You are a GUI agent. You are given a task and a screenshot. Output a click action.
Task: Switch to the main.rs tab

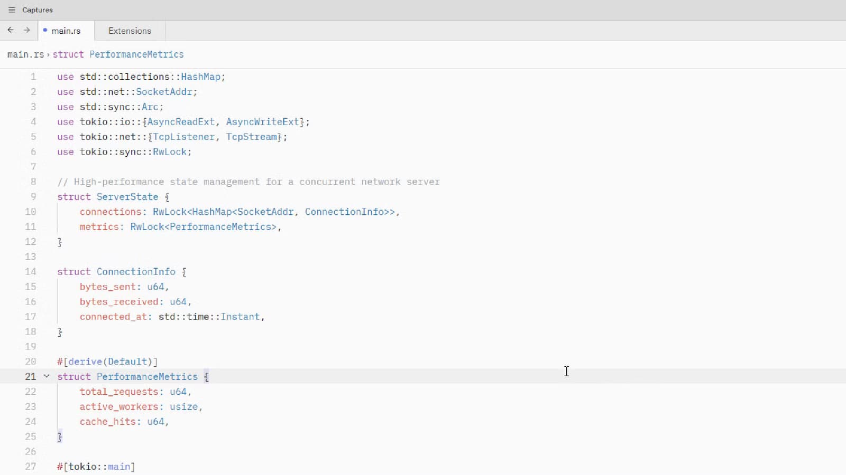[66, 31]
